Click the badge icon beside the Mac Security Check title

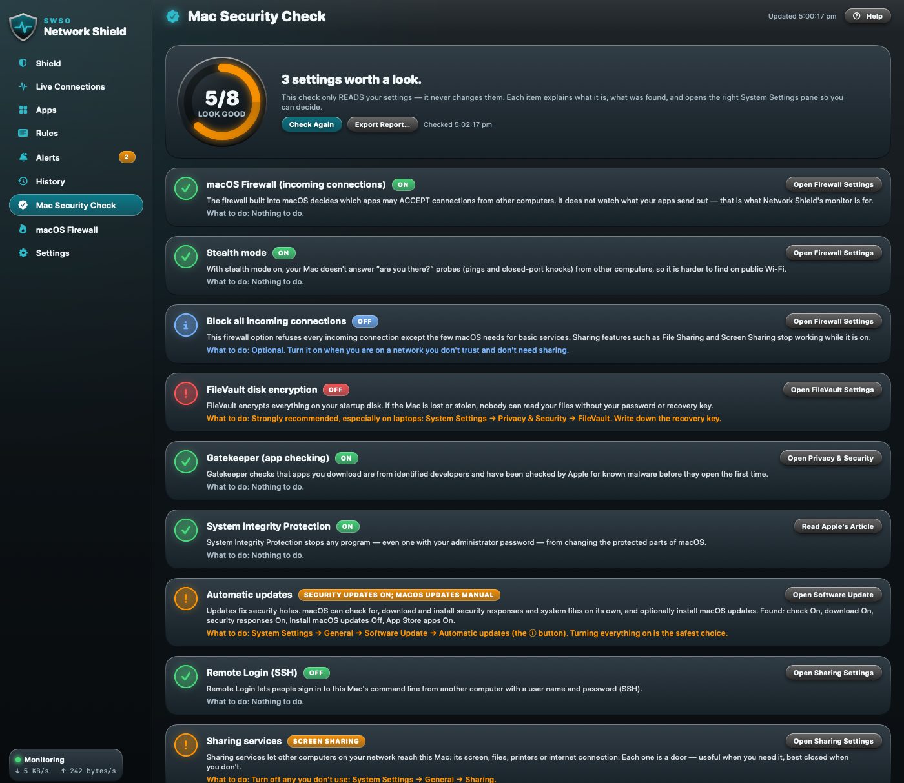point(172,16)
